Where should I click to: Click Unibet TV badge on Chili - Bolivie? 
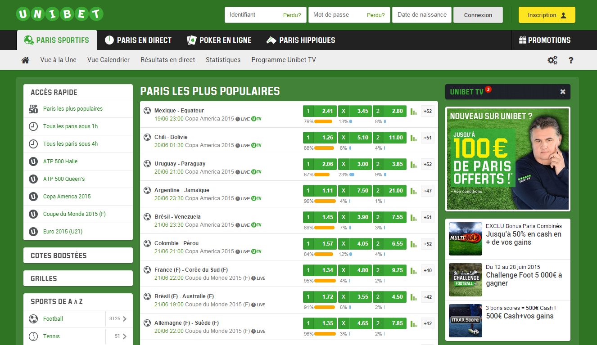coord(256,145)
